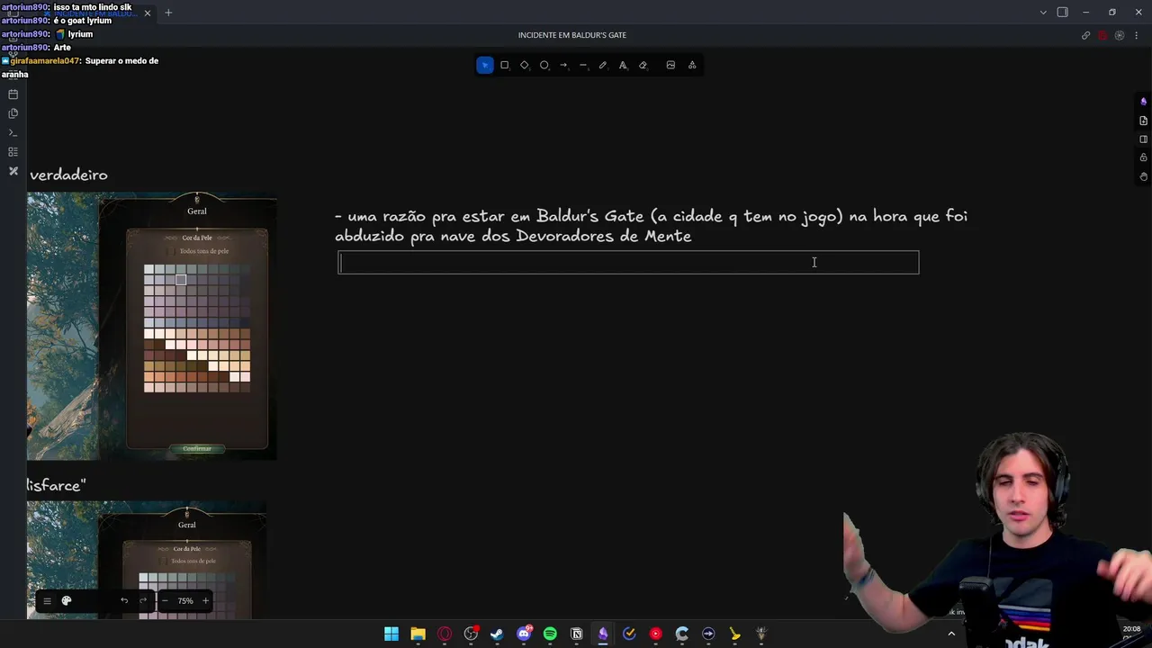Zoom in with the plus button

point(205,600)
